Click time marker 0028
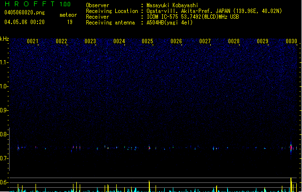The width and height of the screenshot is (302, 192). pyautogui.click(x=234, y=41)
